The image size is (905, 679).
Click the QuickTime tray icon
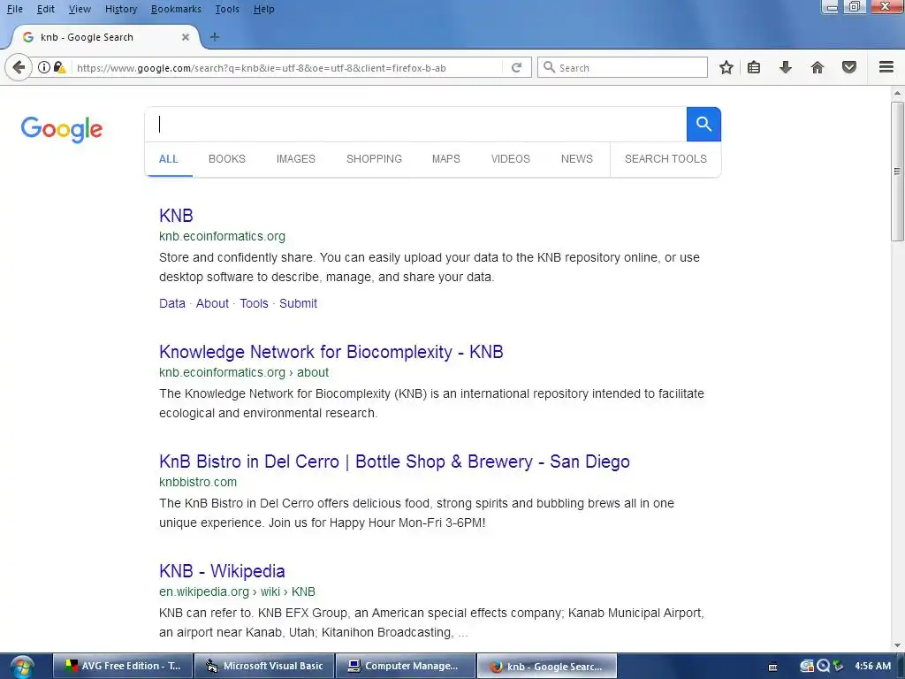click(x=823, y=666)
